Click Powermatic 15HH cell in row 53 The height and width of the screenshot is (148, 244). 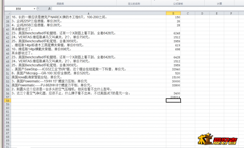pos(88,81)
